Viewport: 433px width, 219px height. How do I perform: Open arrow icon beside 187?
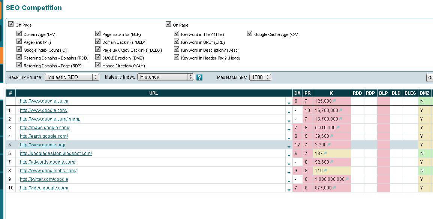[x=325, y=153]
